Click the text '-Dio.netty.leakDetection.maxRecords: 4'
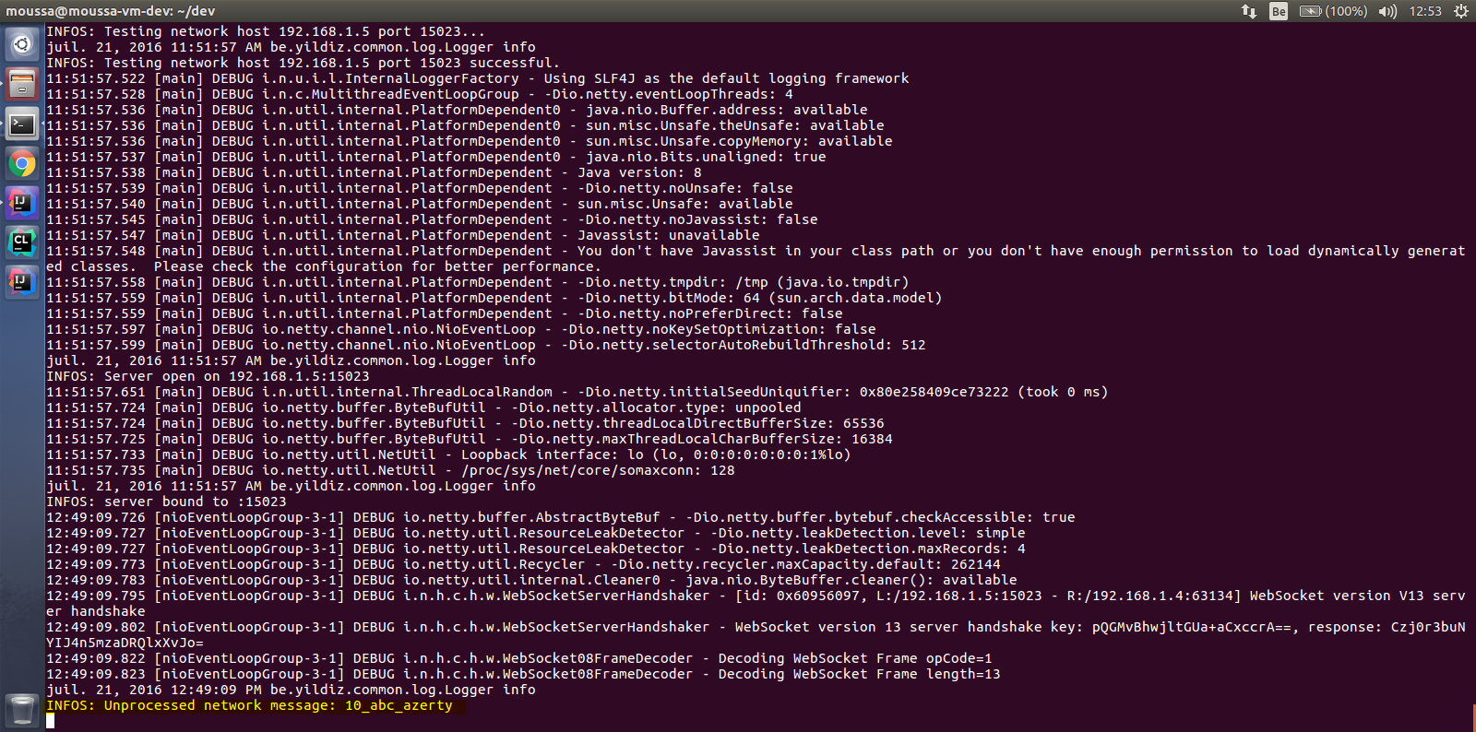Viewport: 1476px width, 732px height. [x=867, y=549]
